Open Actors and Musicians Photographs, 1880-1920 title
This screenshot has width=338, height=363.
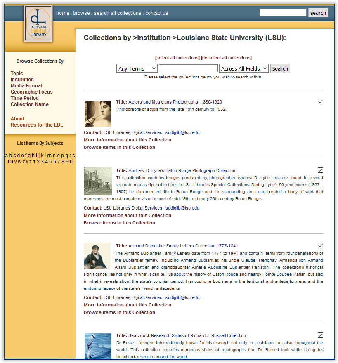pyautogui.click(x=175, y=102)
